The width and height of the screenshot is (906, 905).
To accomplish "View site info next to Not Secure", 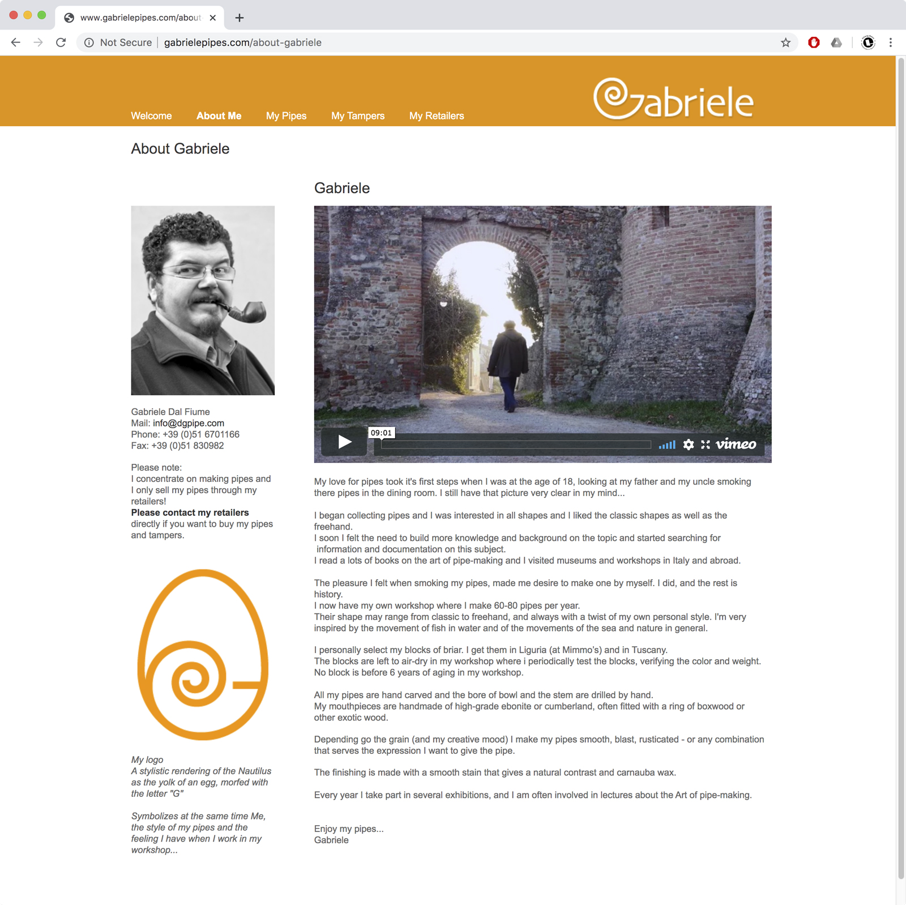I will tap(89, 42).
